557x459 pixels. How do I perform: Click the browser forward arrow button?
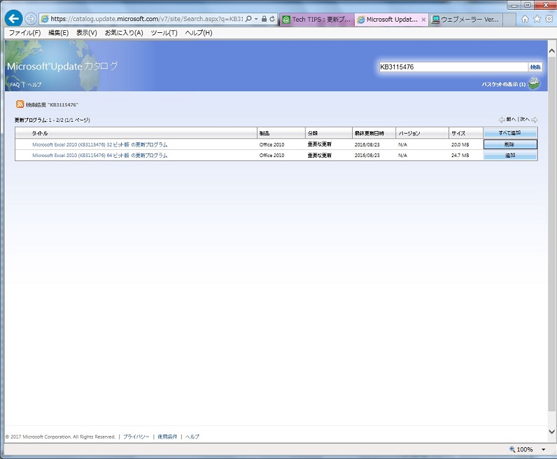pyautogui.click(x=31, y=18)
